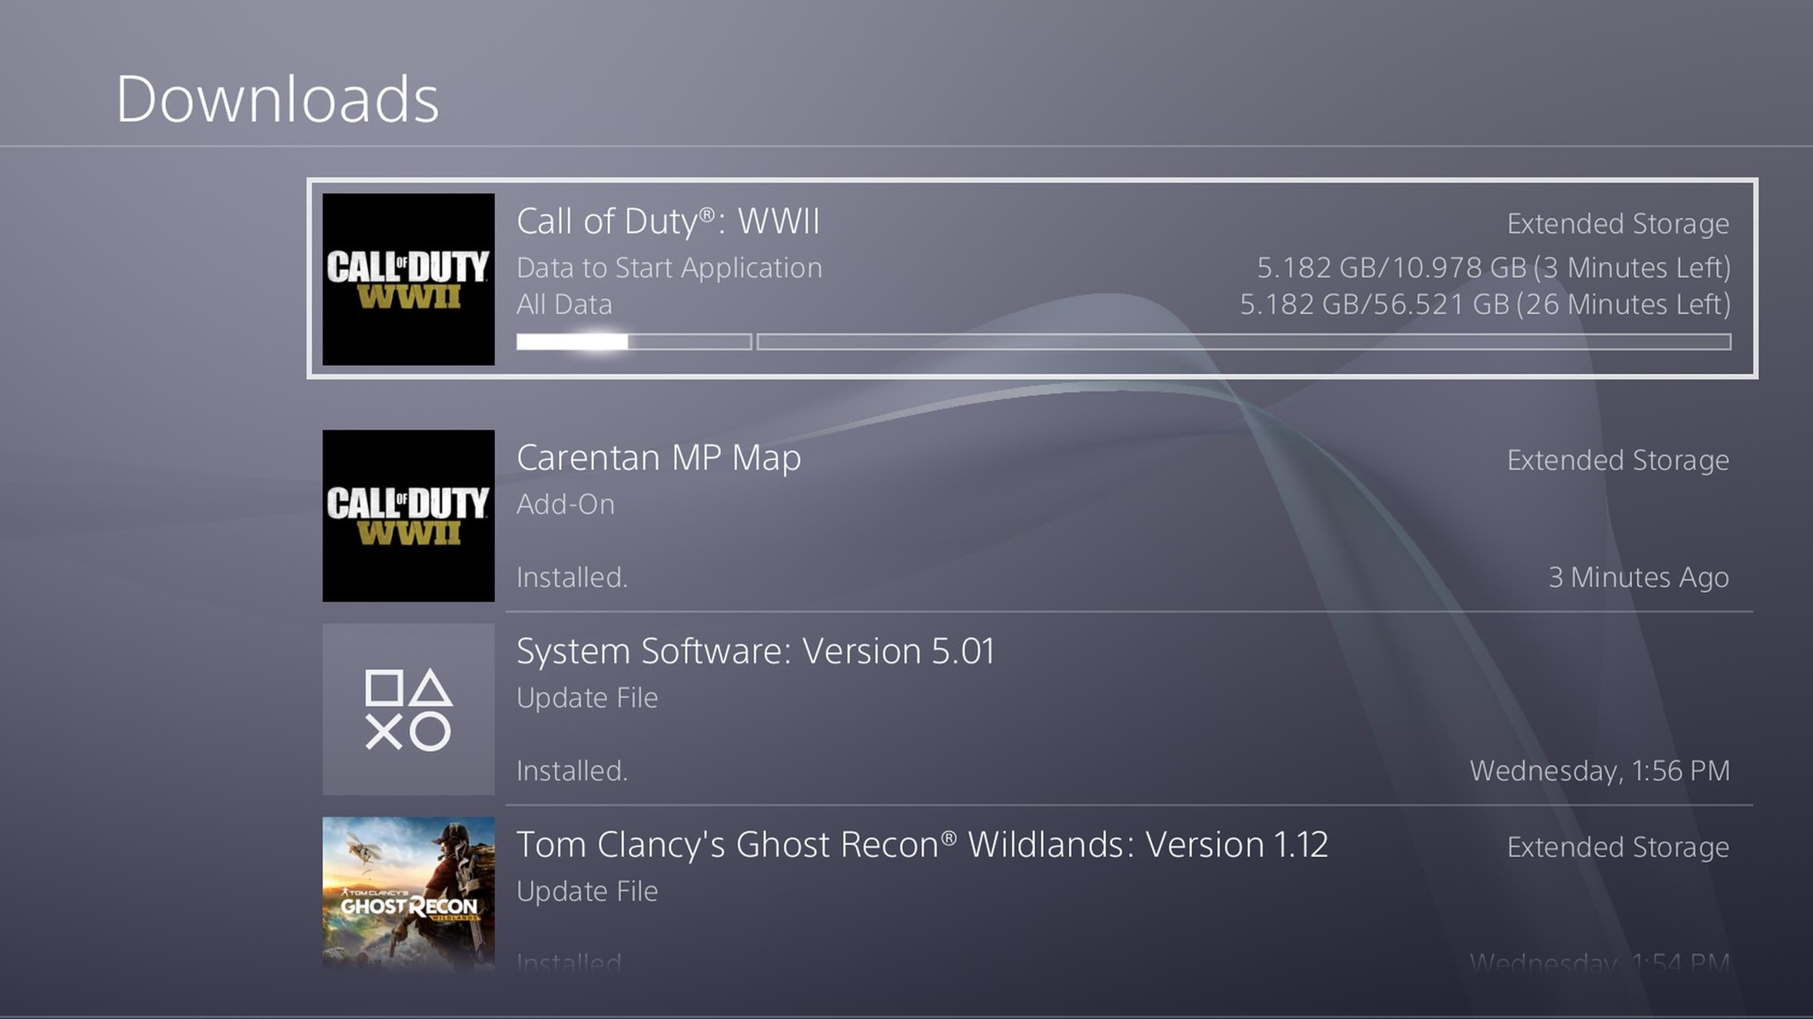Open the PlayStation symbols system software icon
Screen dimensions: 1813x1019
pyautogui.click(x=408, y=709)
